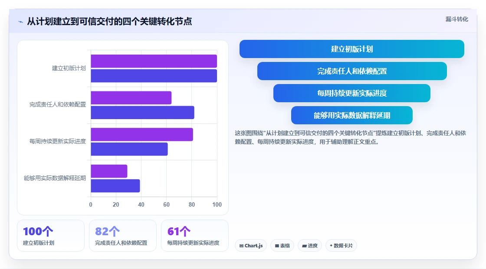486x269 pixels.
Task: Click the 61个 stat card value
Action: tap(179, 231)
